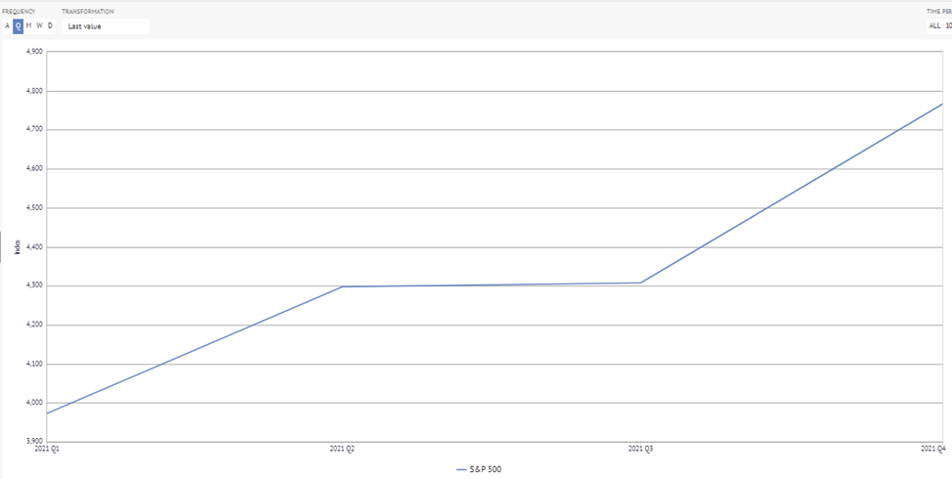The width and height of the screenshot is (952, 479).
Task: Click the 4,900 y-axis value
Action: click(34, 52)
